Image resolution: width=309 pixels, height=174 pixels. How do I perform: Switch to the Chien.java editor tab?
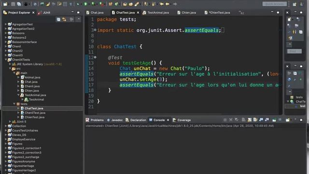tap(186, 13)
